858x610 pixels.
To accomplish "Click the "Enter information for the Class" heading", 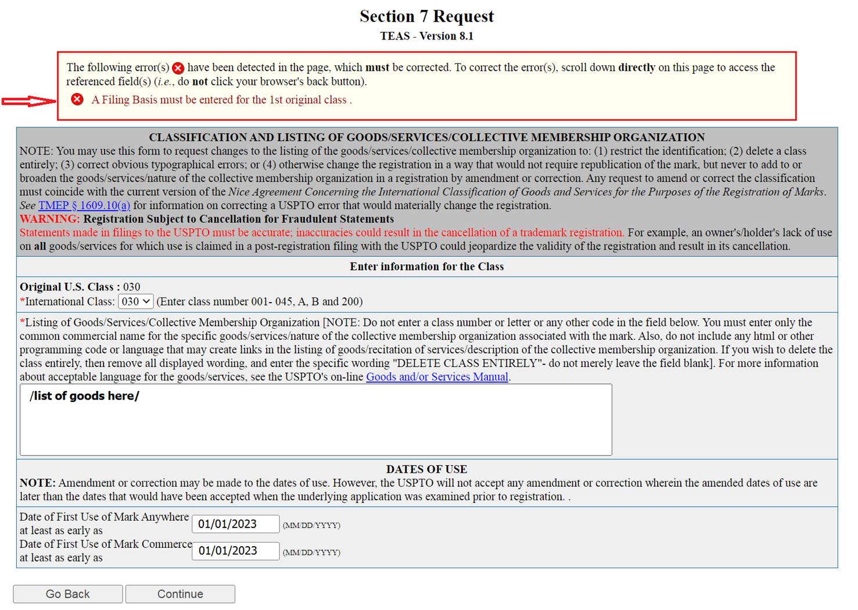I will pos(426,267).
